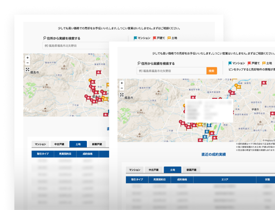
Task: Click the front panel address search field
Action: (x=171, y=71)
